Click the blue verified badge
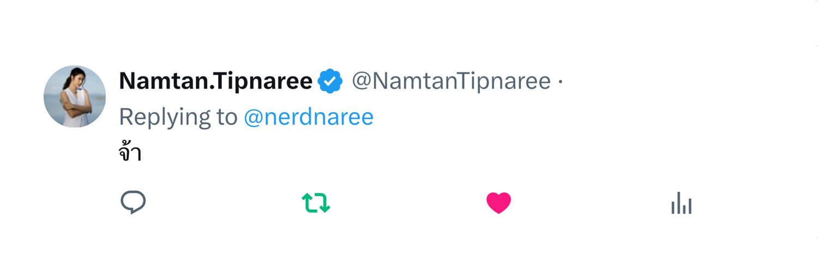 click(x=330, y=82)
